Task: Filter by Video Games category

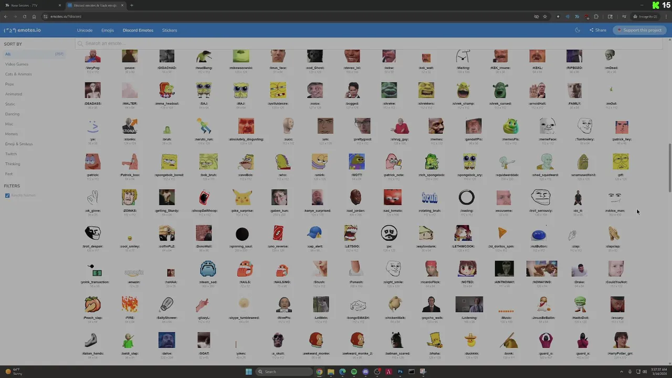Action: point(17,64)
